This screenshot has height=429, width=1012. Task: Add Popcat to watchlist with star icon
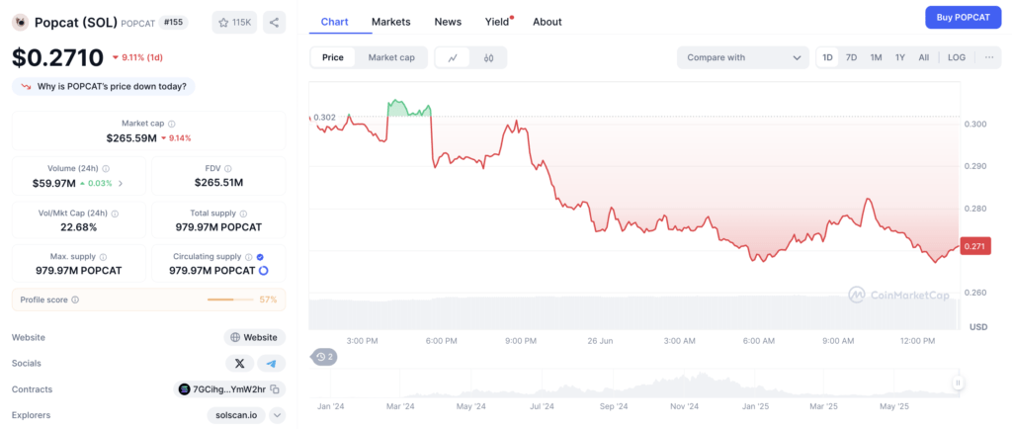tap(235, 23)
